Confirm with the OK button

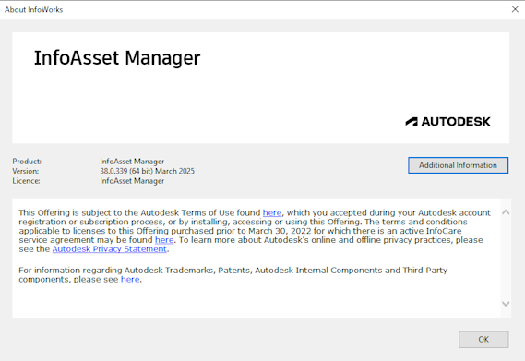(483, 340)
